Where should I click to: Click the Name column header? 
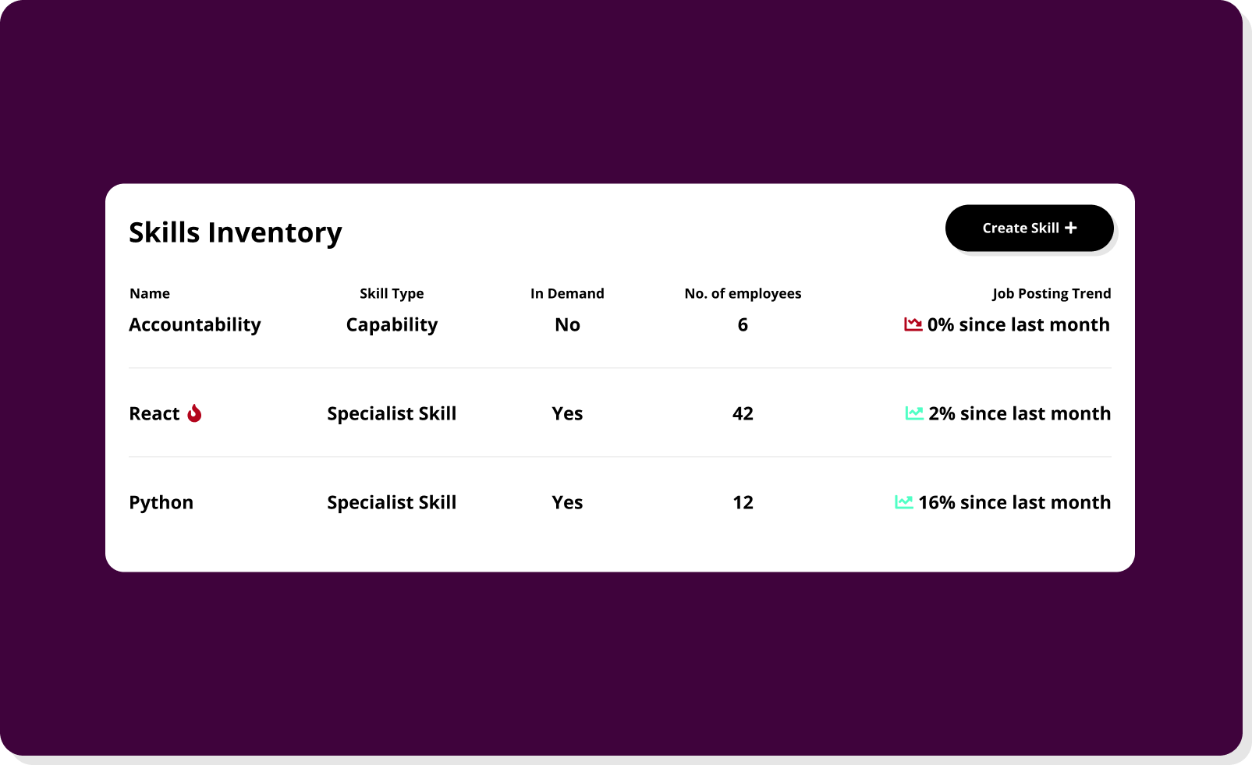tap(150, 293)
